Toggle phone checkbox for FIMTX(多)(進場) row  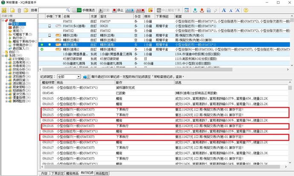50,26
